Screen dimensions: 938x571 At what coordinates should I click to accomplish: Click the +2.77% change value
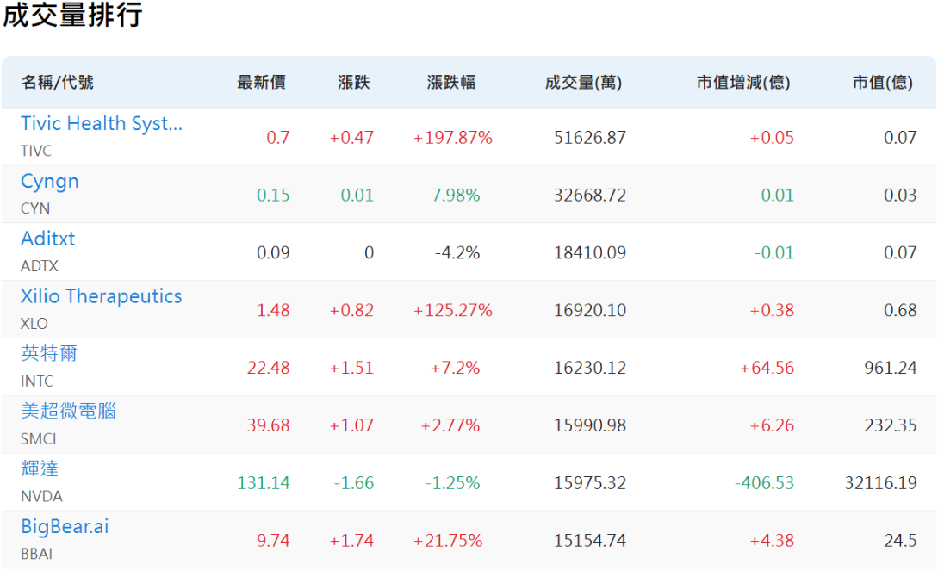pyautogui.click(x=450, y=425)
